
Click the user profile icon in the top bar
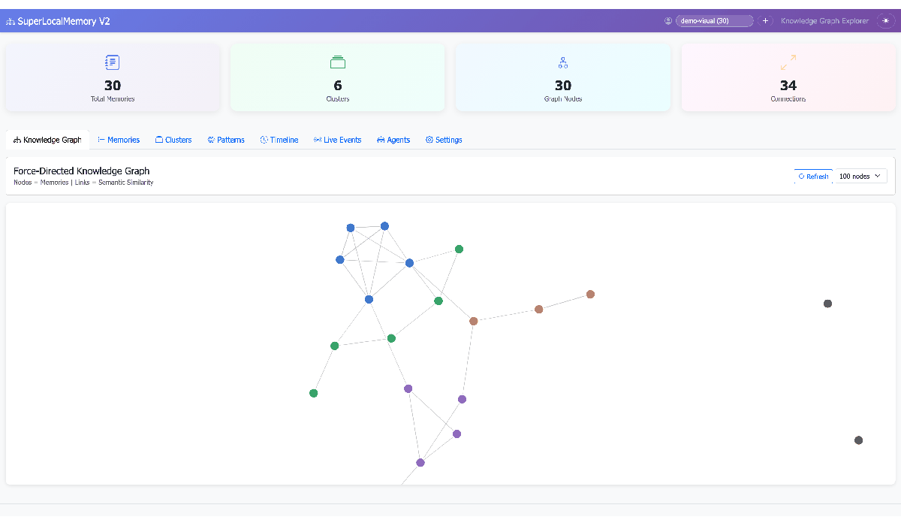click(x=668, y=21)
